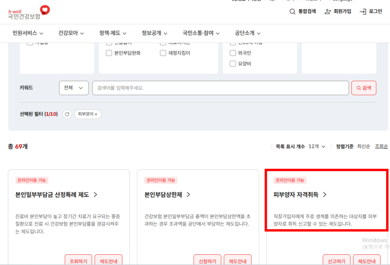Open 목록 표시 개수 12개 dropdown
Viewport: 390px width, 265px height.
coord(316,147)
